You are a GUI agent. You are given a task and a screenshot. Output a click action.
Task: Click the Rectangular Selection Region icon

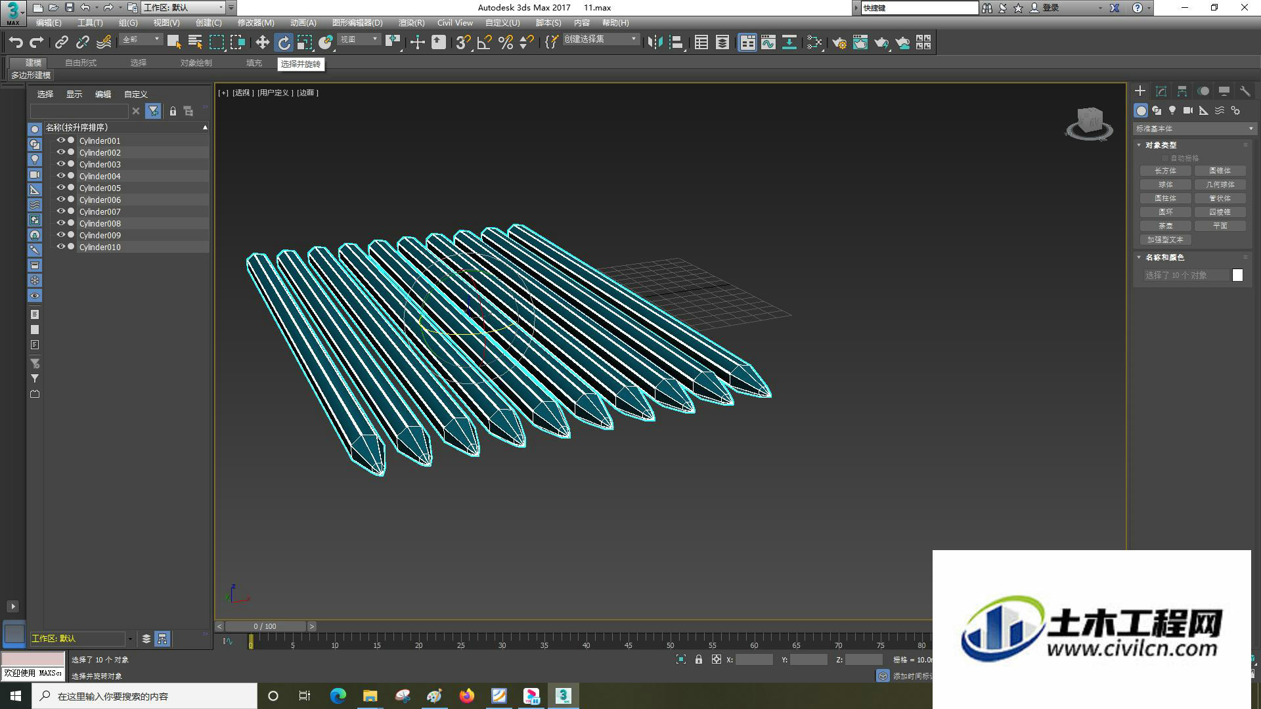[216, 43]
